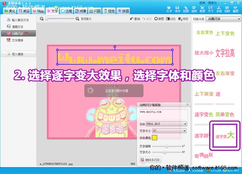Open the 文字大小 dropdown showing 87
The width and height of the screenshot is (242, 174).
169,130
